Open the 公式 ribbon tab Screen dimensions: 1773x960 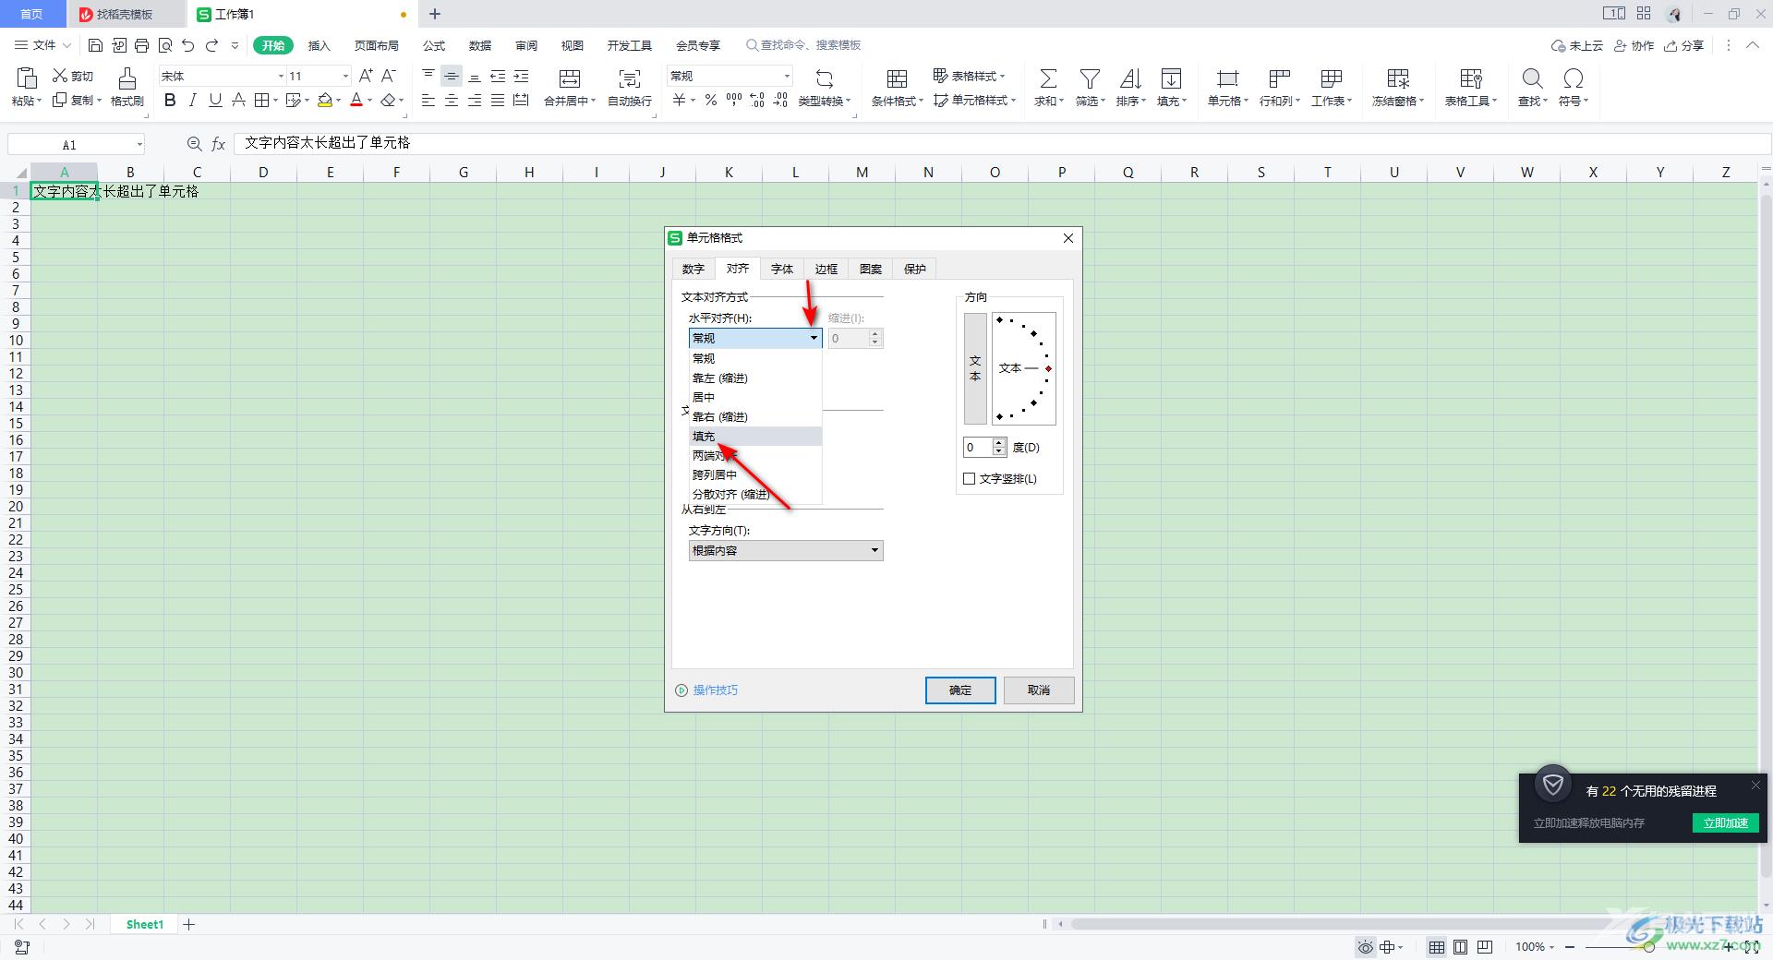(434, 45)
